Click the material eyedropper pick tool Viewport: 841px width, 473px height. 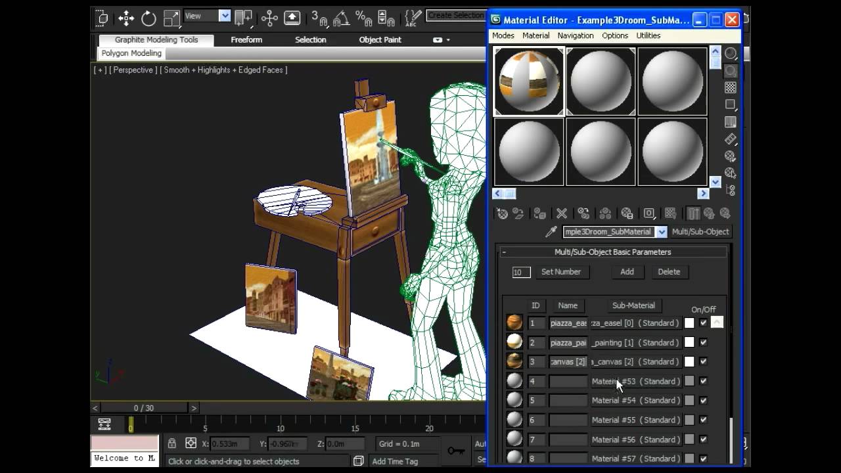551,232
